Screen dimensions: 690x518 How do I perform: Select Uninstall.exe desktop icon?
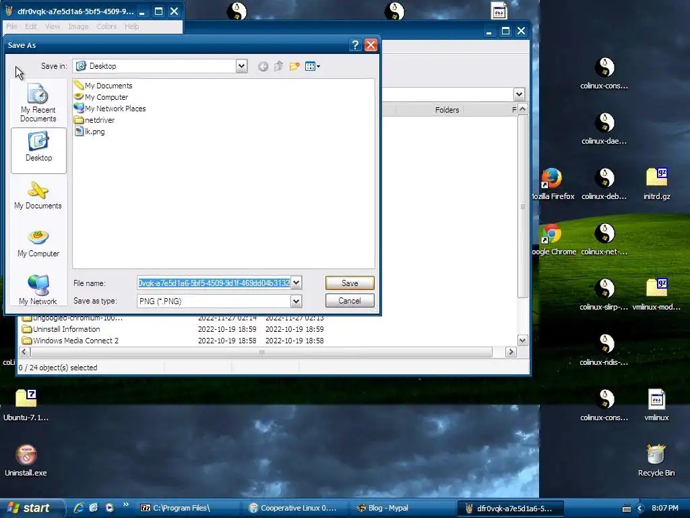pyautogui.click(x=26, y=460)
